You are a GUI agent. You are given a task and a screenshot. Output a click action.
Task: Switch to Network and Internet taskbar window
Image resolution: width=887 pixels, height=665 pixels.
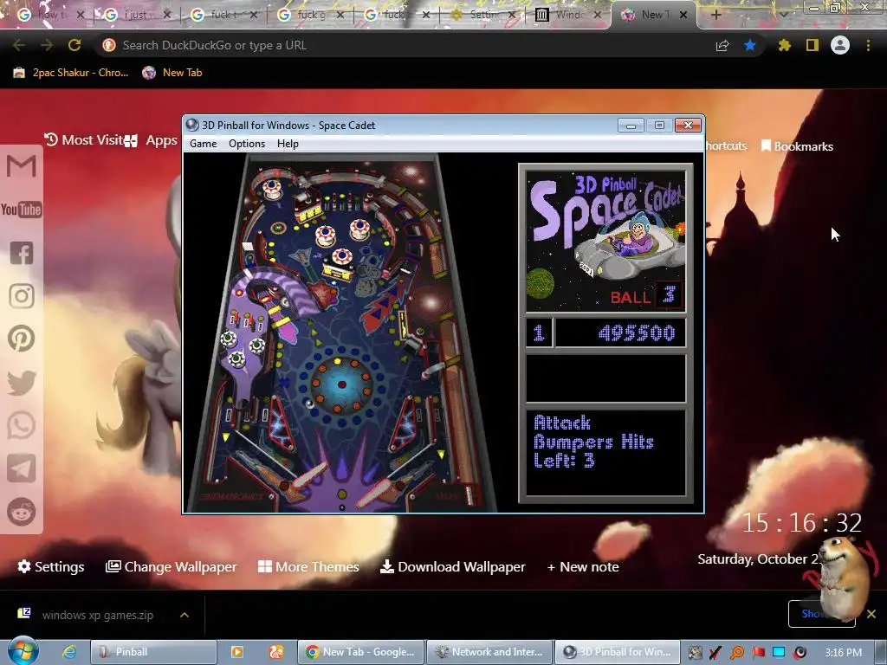coord(489,652)
